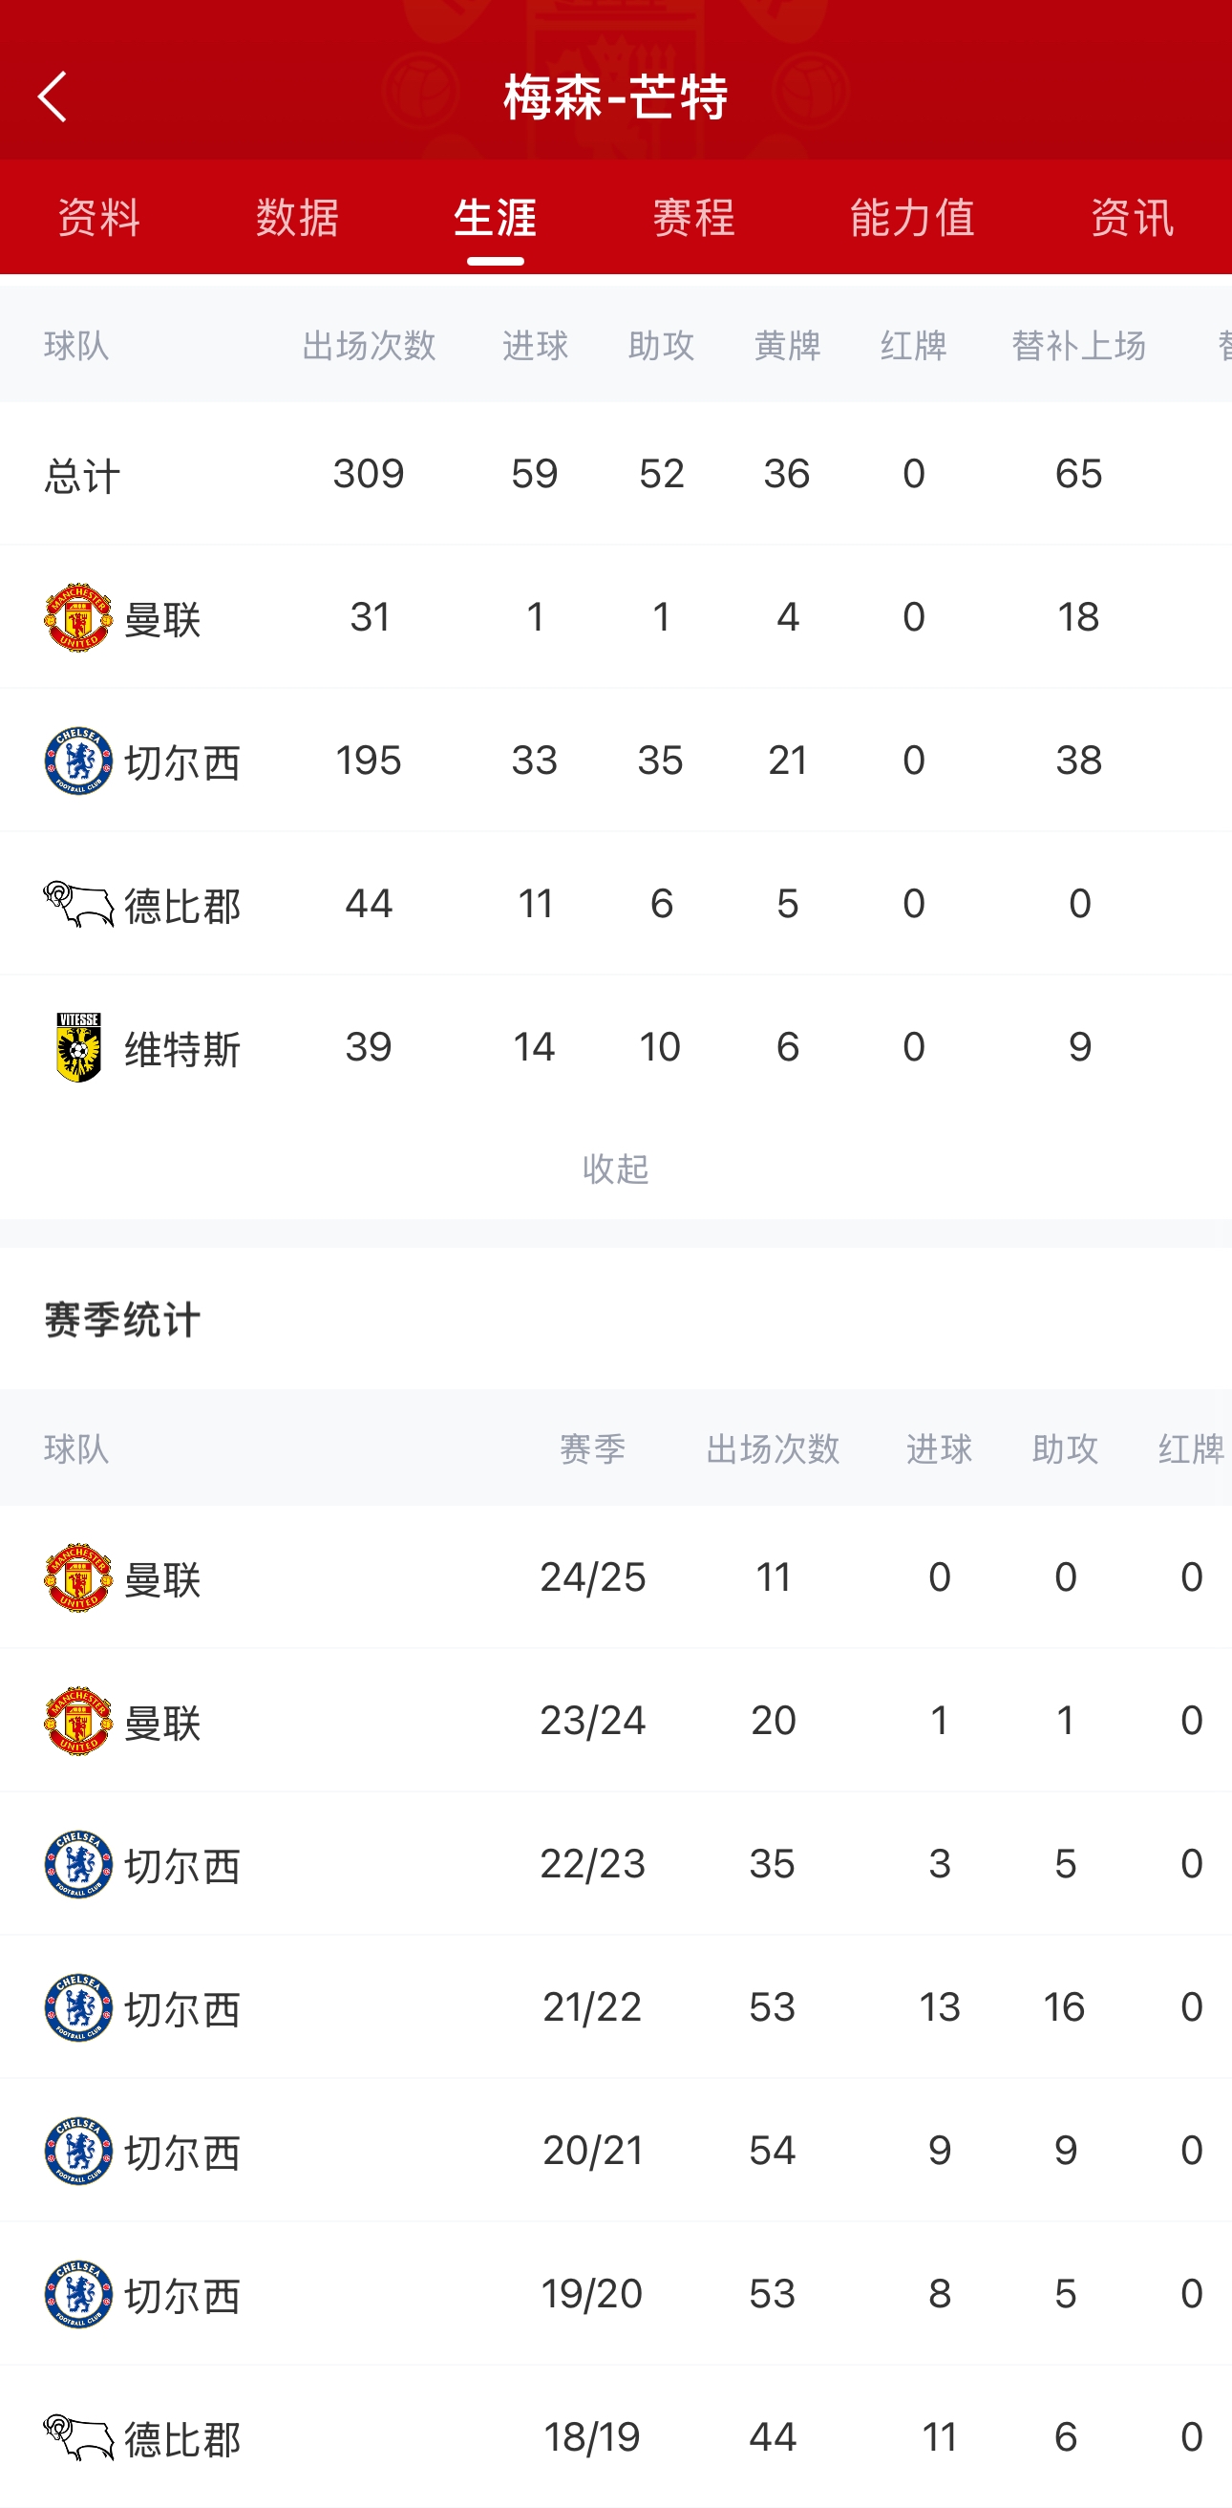Tap the Derby County logo for 18/19 season
The width and height of the screenshot is (1232, 2508).
[x=78, y=2437]
